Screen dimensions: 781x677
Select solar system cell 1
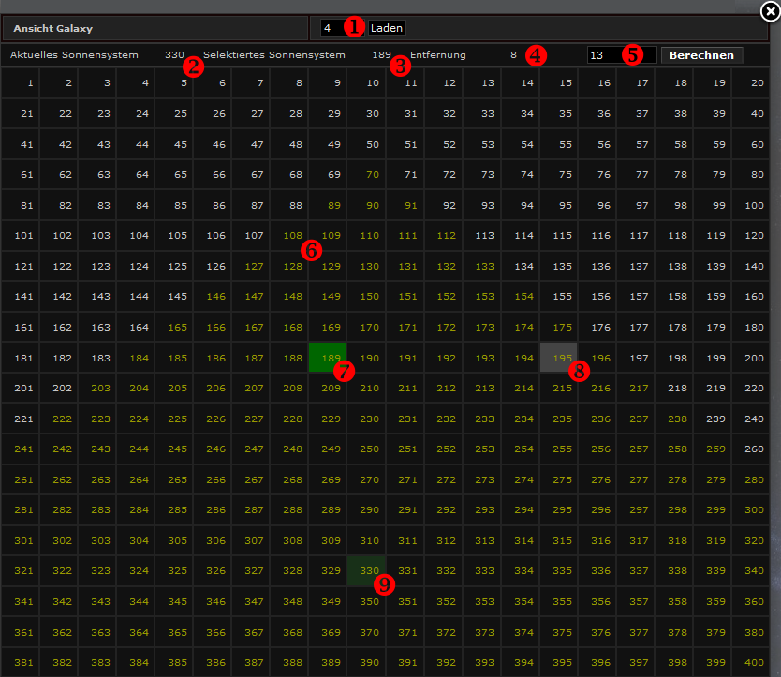coord(21,82)
